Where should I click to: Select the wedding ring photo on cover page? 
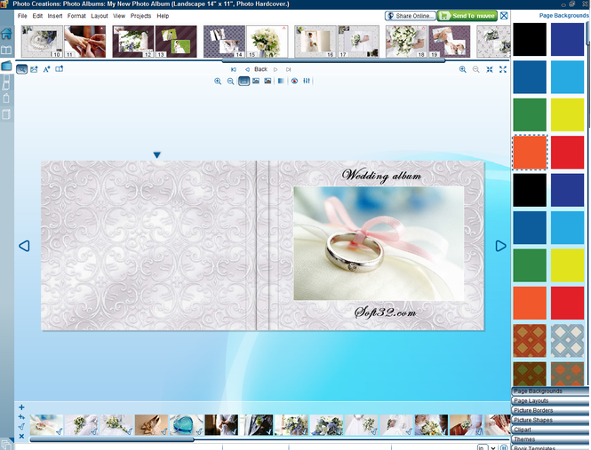(379, 243)
